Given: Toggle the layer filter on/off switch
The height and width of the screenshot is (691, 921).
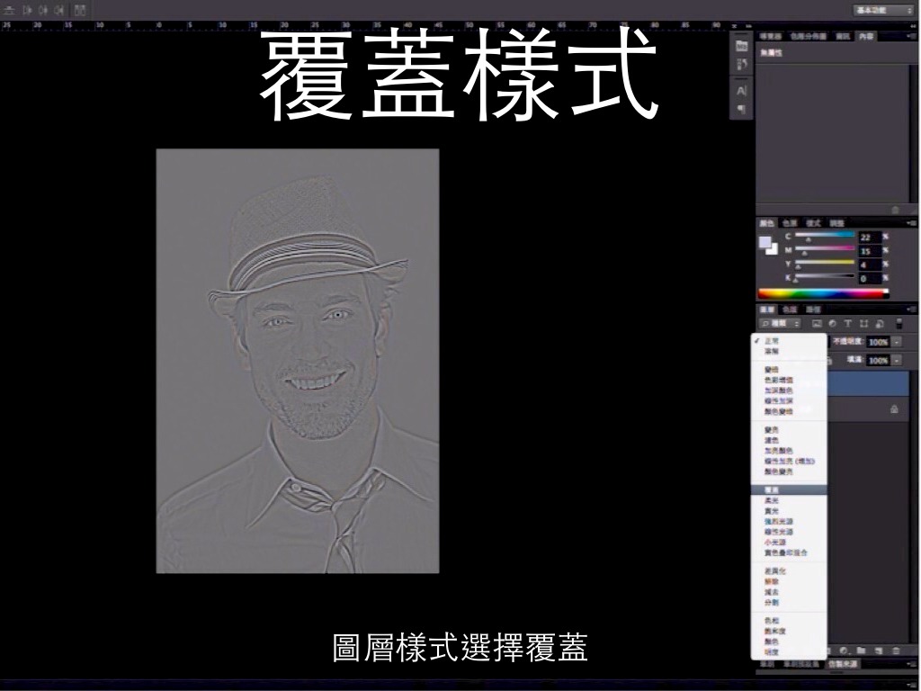Looking at the screenshot, I should click(x=899, y=323).
